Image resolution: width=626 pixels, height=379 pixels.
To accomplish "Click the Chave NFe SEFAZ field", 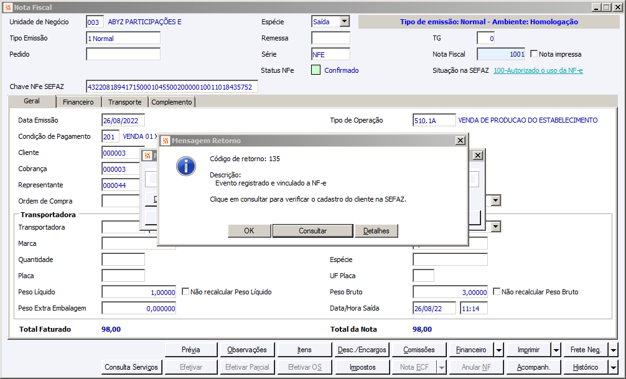I will point(172,87).
